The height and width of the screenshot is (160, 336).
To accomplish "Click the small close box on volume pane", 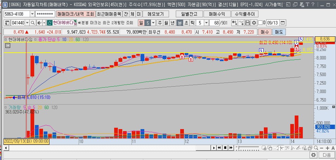I will (333, 107).
